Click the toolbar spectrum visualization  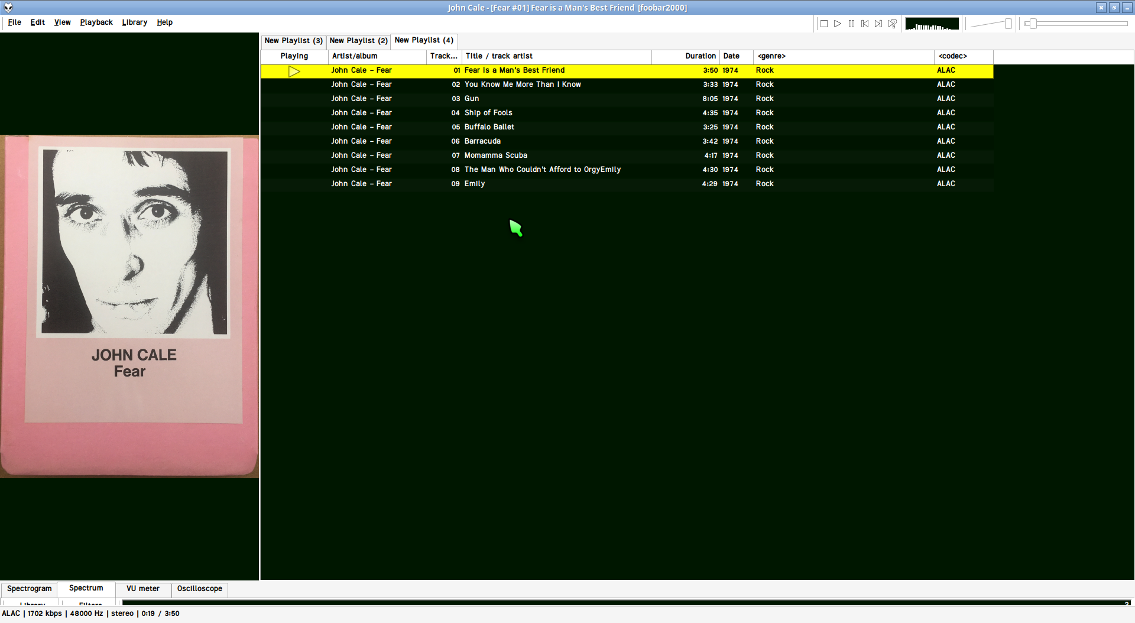pos(932,24)
